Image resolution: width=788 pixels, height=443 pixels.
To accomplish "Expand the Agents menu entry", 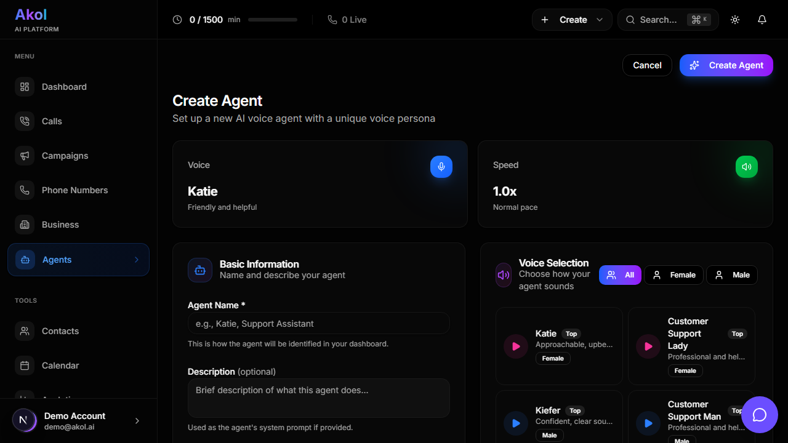I will coord(78,259).
